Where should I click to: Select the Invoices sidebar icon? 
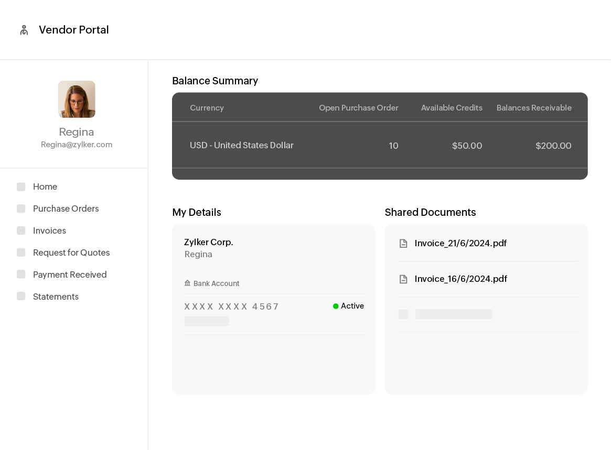click(x=21, y=231)
